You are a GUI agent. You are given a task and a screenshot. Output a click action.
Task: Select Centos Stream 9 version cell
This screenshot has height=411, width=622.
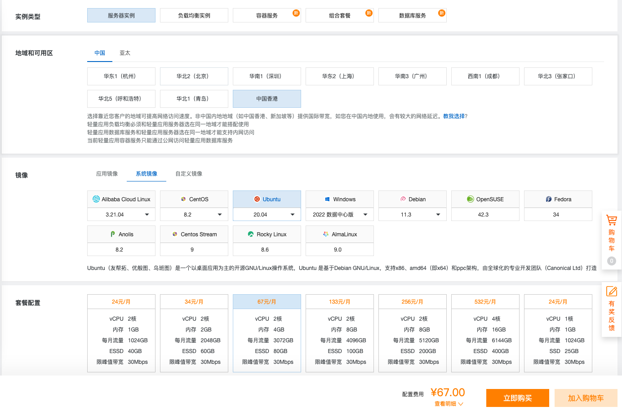point(194,249)
